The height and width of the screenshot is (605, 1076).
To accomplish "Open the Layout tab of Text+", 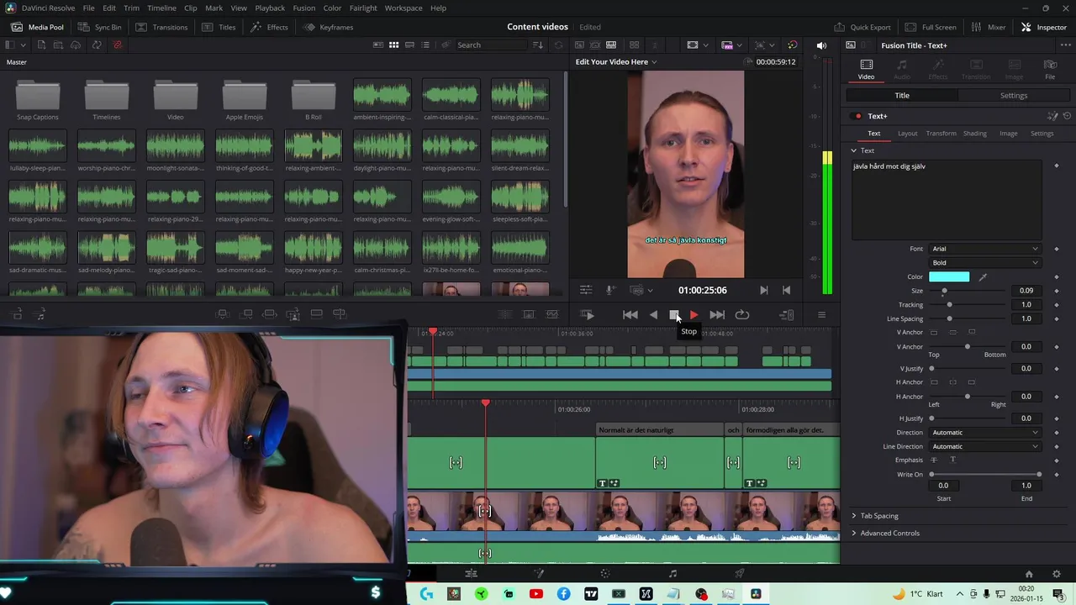I will [907, 133].
